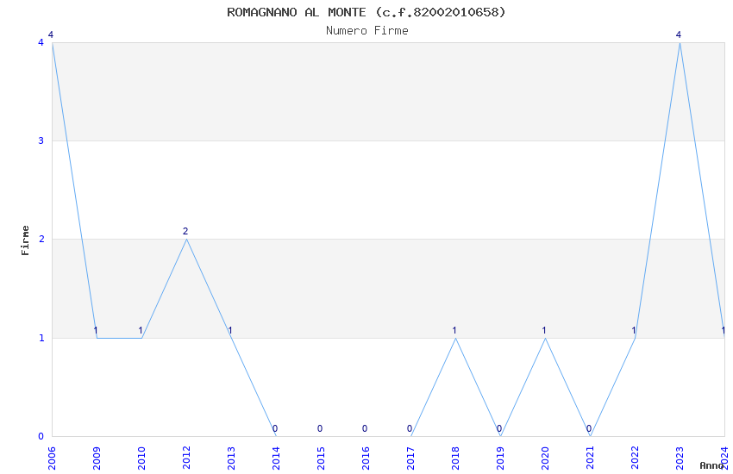
Task: Click the x-axis year label 2022
Action: tap(636, 458)
